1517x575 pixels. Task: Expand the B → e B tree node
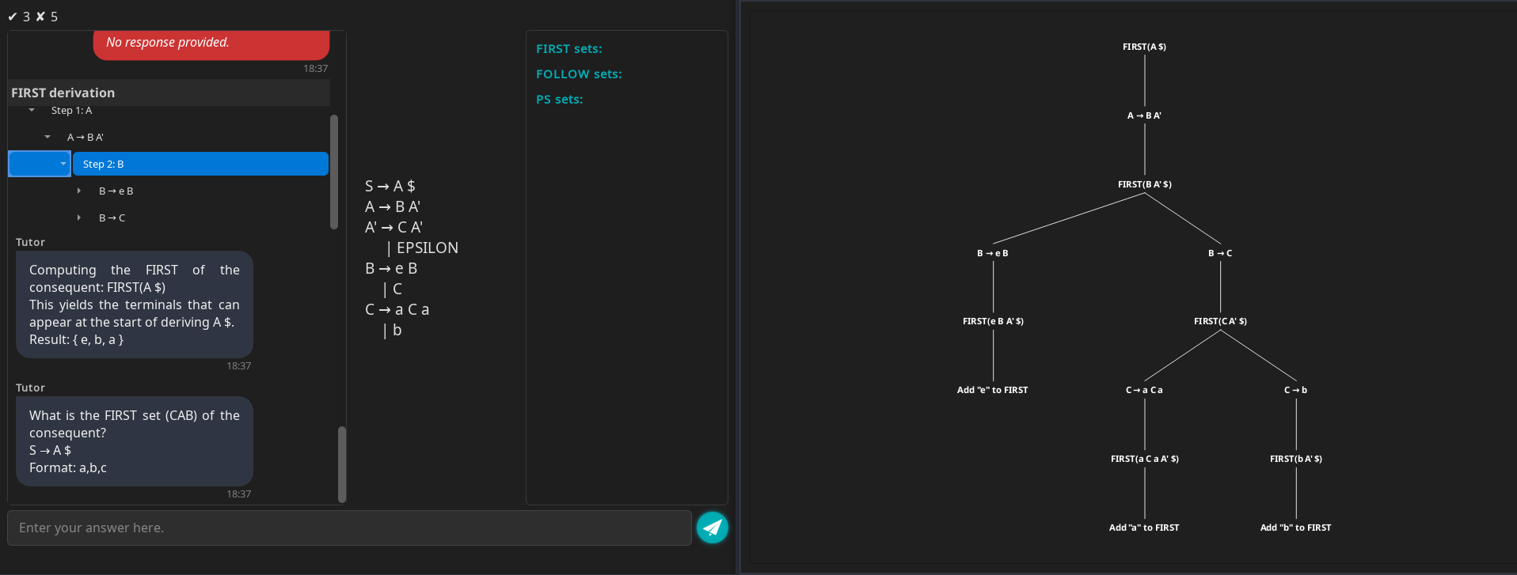(79, 191)
